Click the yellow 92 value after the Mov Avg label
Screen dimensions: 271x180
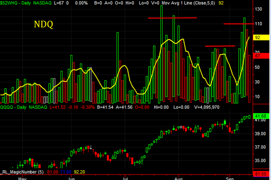[221, 3]
